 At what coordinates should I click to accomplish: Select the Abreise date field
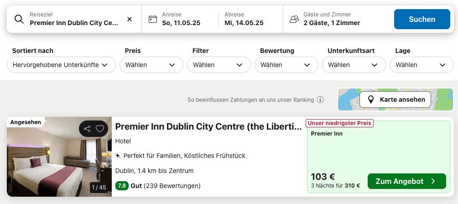pyautogui.click(x=244, y=19)
